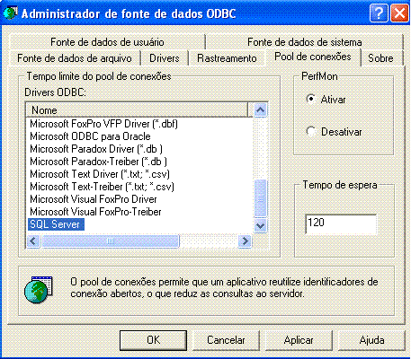Click the ODBC globe icon in title bar
The width and height of the screenshot is (411, 359).
[x=9, y=13]
